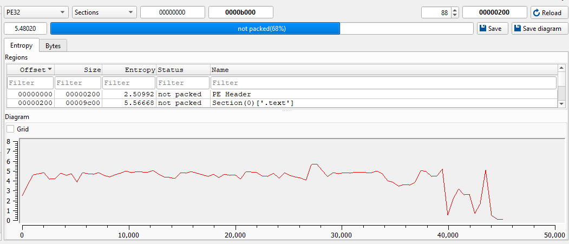Click the not packed(68%) progress bar

tap(261, 29)
